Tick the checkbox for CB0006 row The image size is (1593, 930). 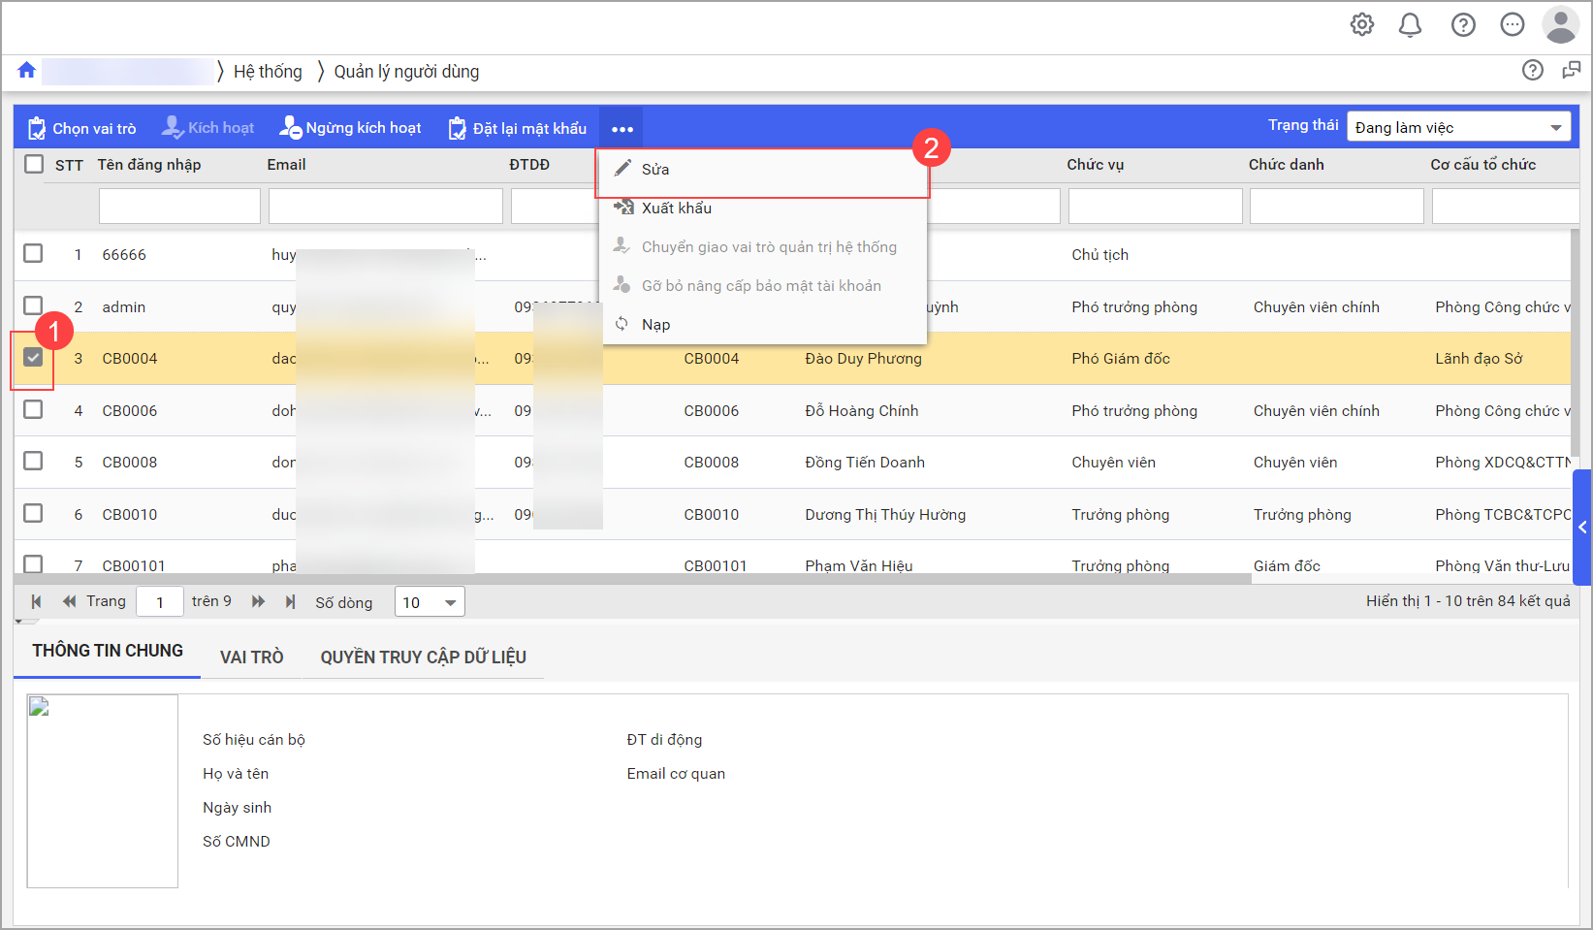33,409
